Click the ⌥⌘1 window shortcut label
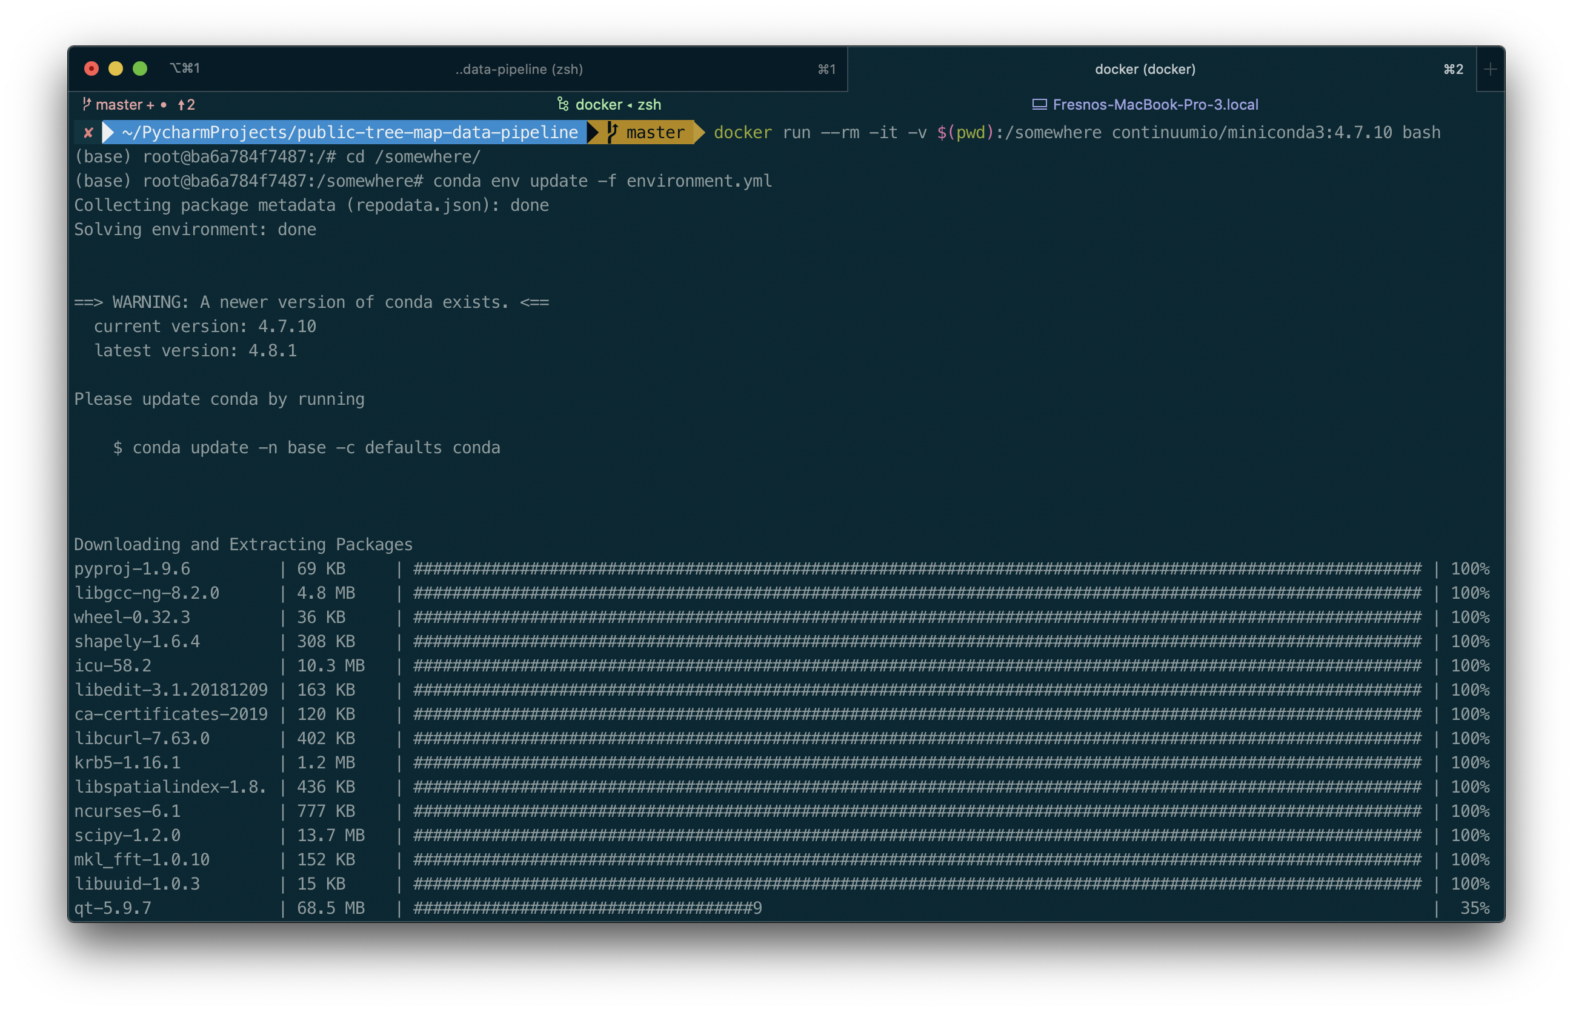The width and height of the screenshot is (1573, 1012). [x=185, y=68]
